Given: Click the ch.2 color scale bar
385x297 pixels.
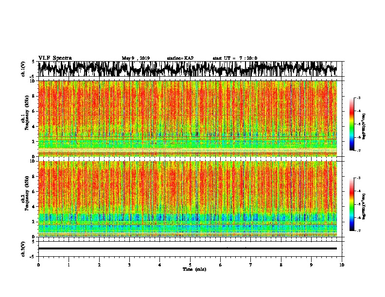Looking at the screenshot, I should 351,204.
